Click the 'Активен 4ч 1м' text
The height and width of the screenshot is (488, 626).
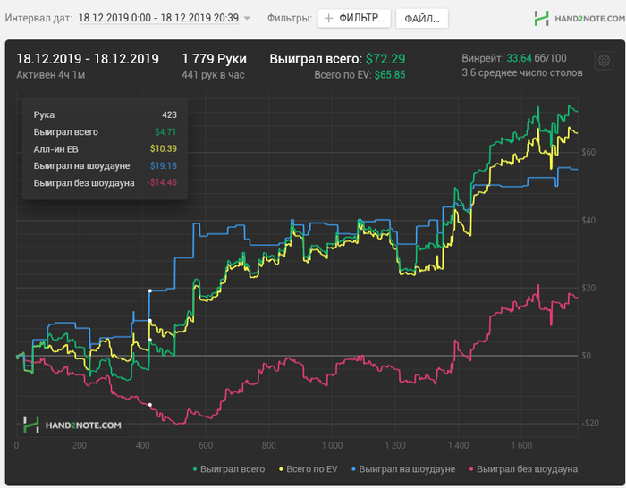51,75
